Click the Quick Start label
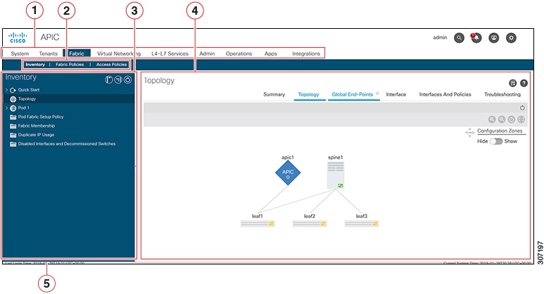This screenshot has width=544, height=294. tap(29, 90)
